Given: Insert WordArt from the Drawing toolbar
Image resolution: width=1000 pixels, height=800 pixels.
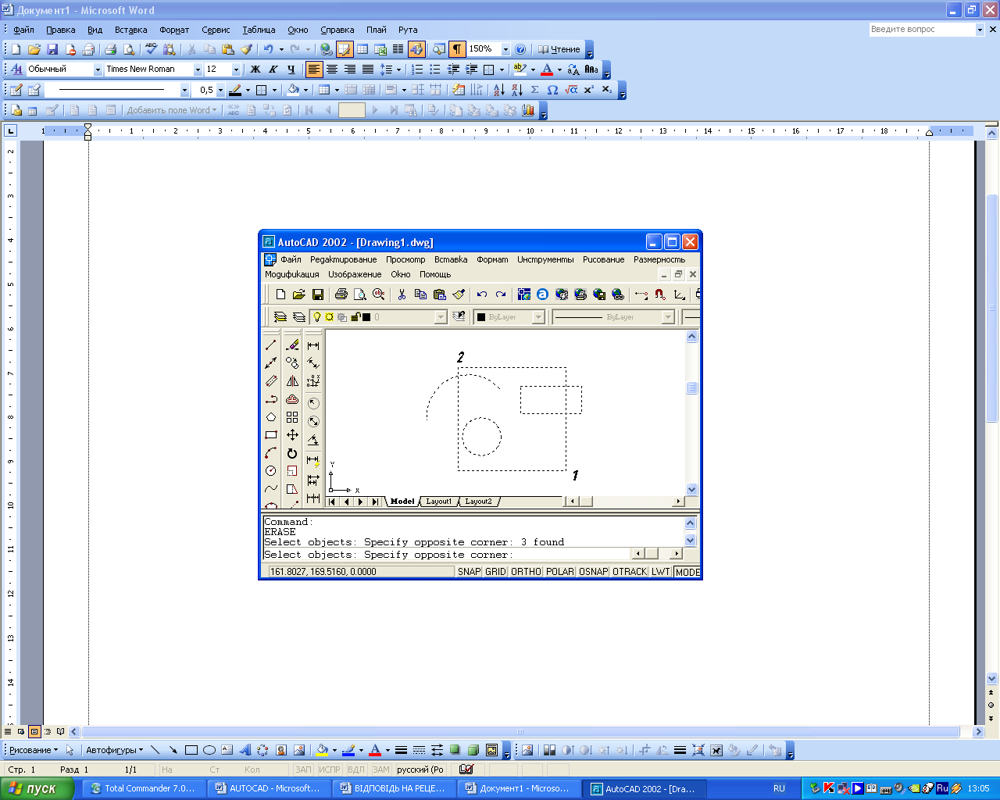Looking at the screenshot, I should point(245,750).
